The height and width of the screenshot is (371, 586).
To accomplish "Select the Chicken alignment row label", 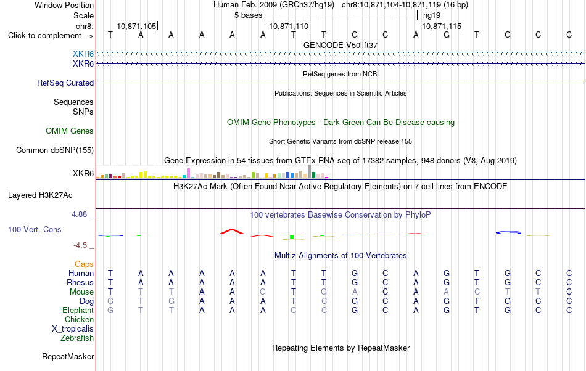I will [79, 319].
